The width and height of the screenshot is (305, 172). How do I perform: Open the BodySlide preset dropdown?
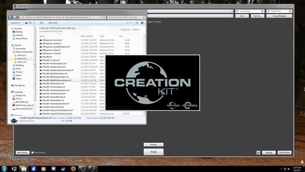(x=232, y=16)
